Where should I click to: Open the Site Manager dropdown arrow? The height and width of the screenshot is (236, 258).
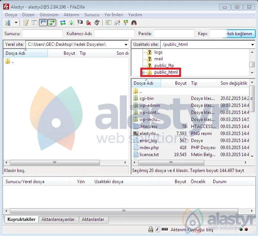click(16, 23)
